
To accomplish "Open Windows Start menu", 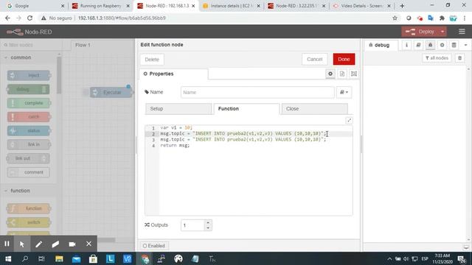I will point(8,258).
